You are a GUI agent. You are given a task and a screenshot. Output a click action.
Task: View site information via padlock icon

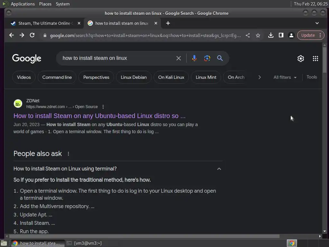[45, 35]
